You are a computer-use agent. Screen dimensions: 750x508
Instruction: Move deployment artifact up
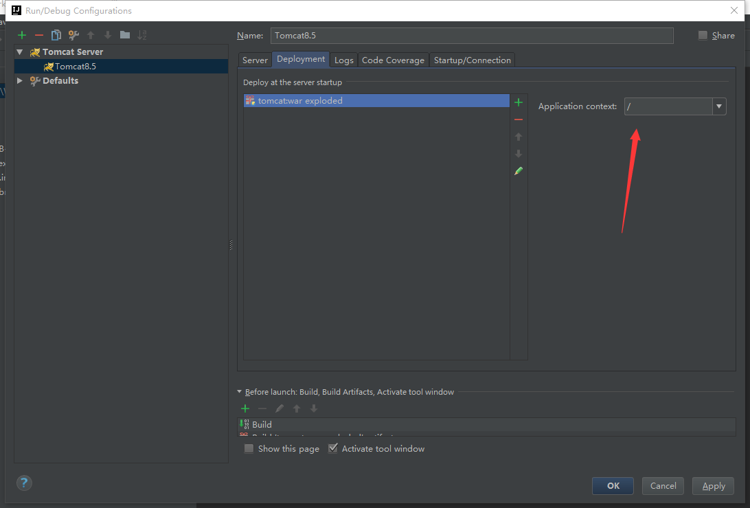click(519, 137)
